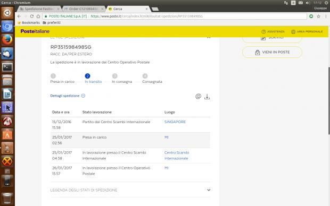
Task: Open Chromium menu three dots
Action: coord(326,16)
